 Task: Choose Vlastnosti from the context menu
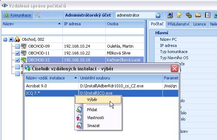[98, 118]
